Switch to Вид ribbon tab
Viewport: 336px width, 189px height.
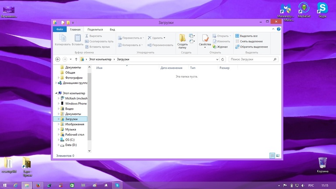pyautogui.click(x=112, y=30)
